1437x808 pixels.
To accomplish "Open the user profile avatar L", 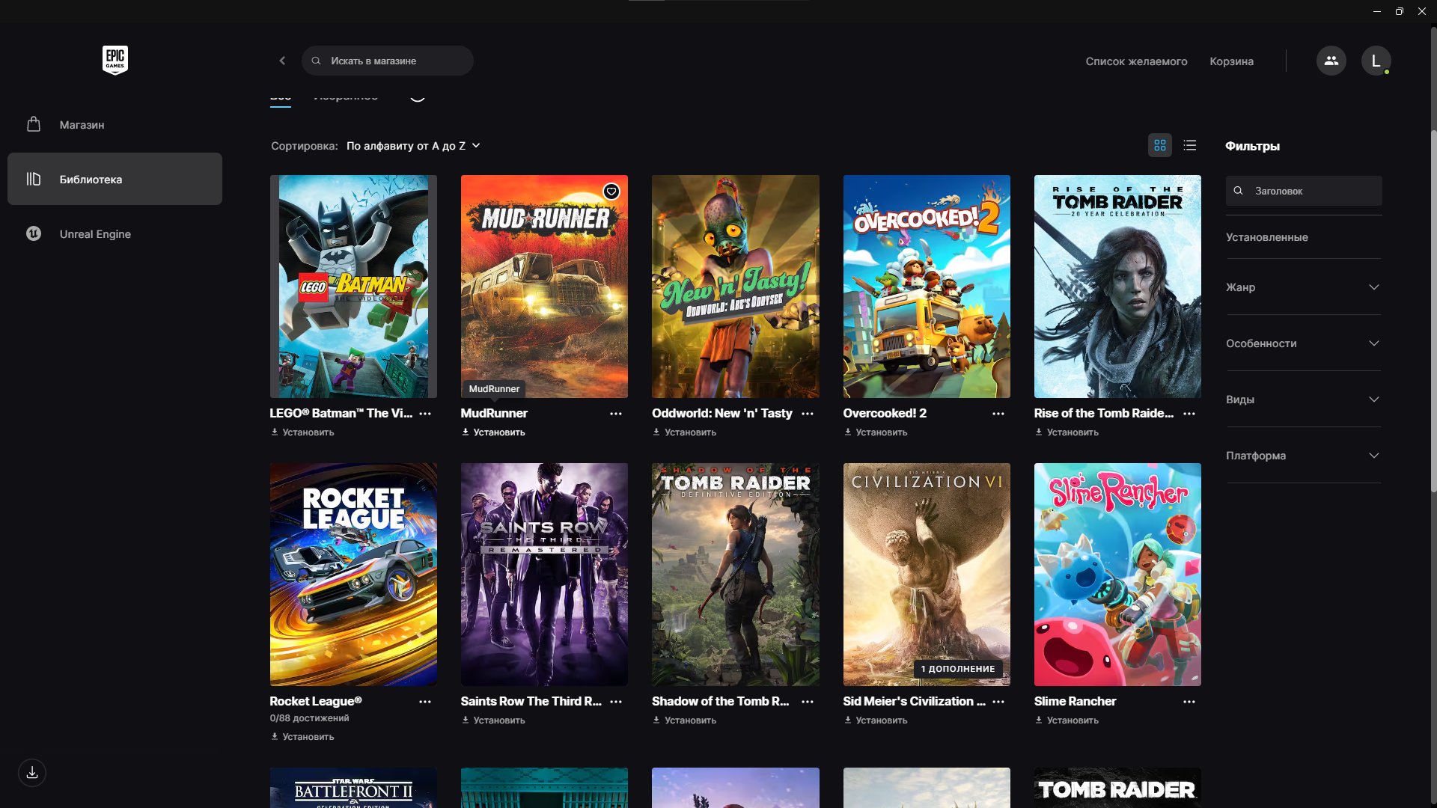I will [x=1376, y=61].
